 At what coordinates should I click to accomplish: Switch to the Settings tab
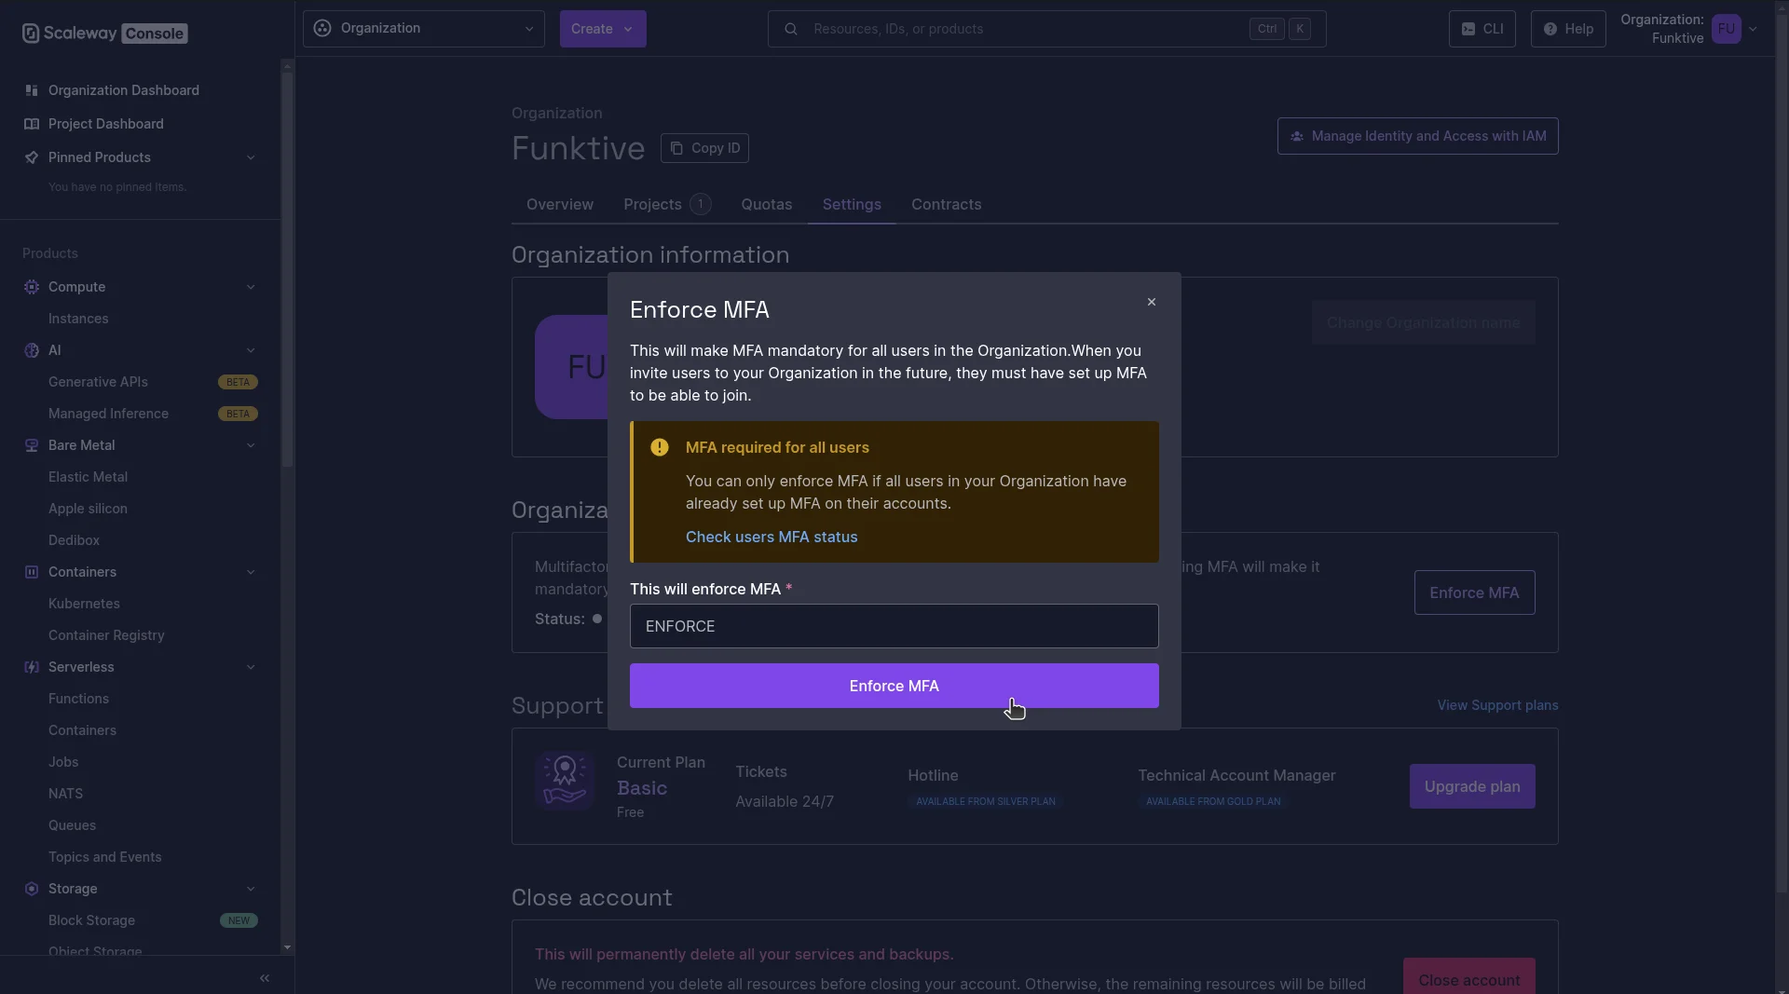pyautogui.click(x=852, y=205)
